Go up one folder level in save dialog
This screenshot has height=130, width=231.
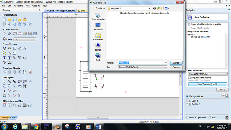point(158,8)
